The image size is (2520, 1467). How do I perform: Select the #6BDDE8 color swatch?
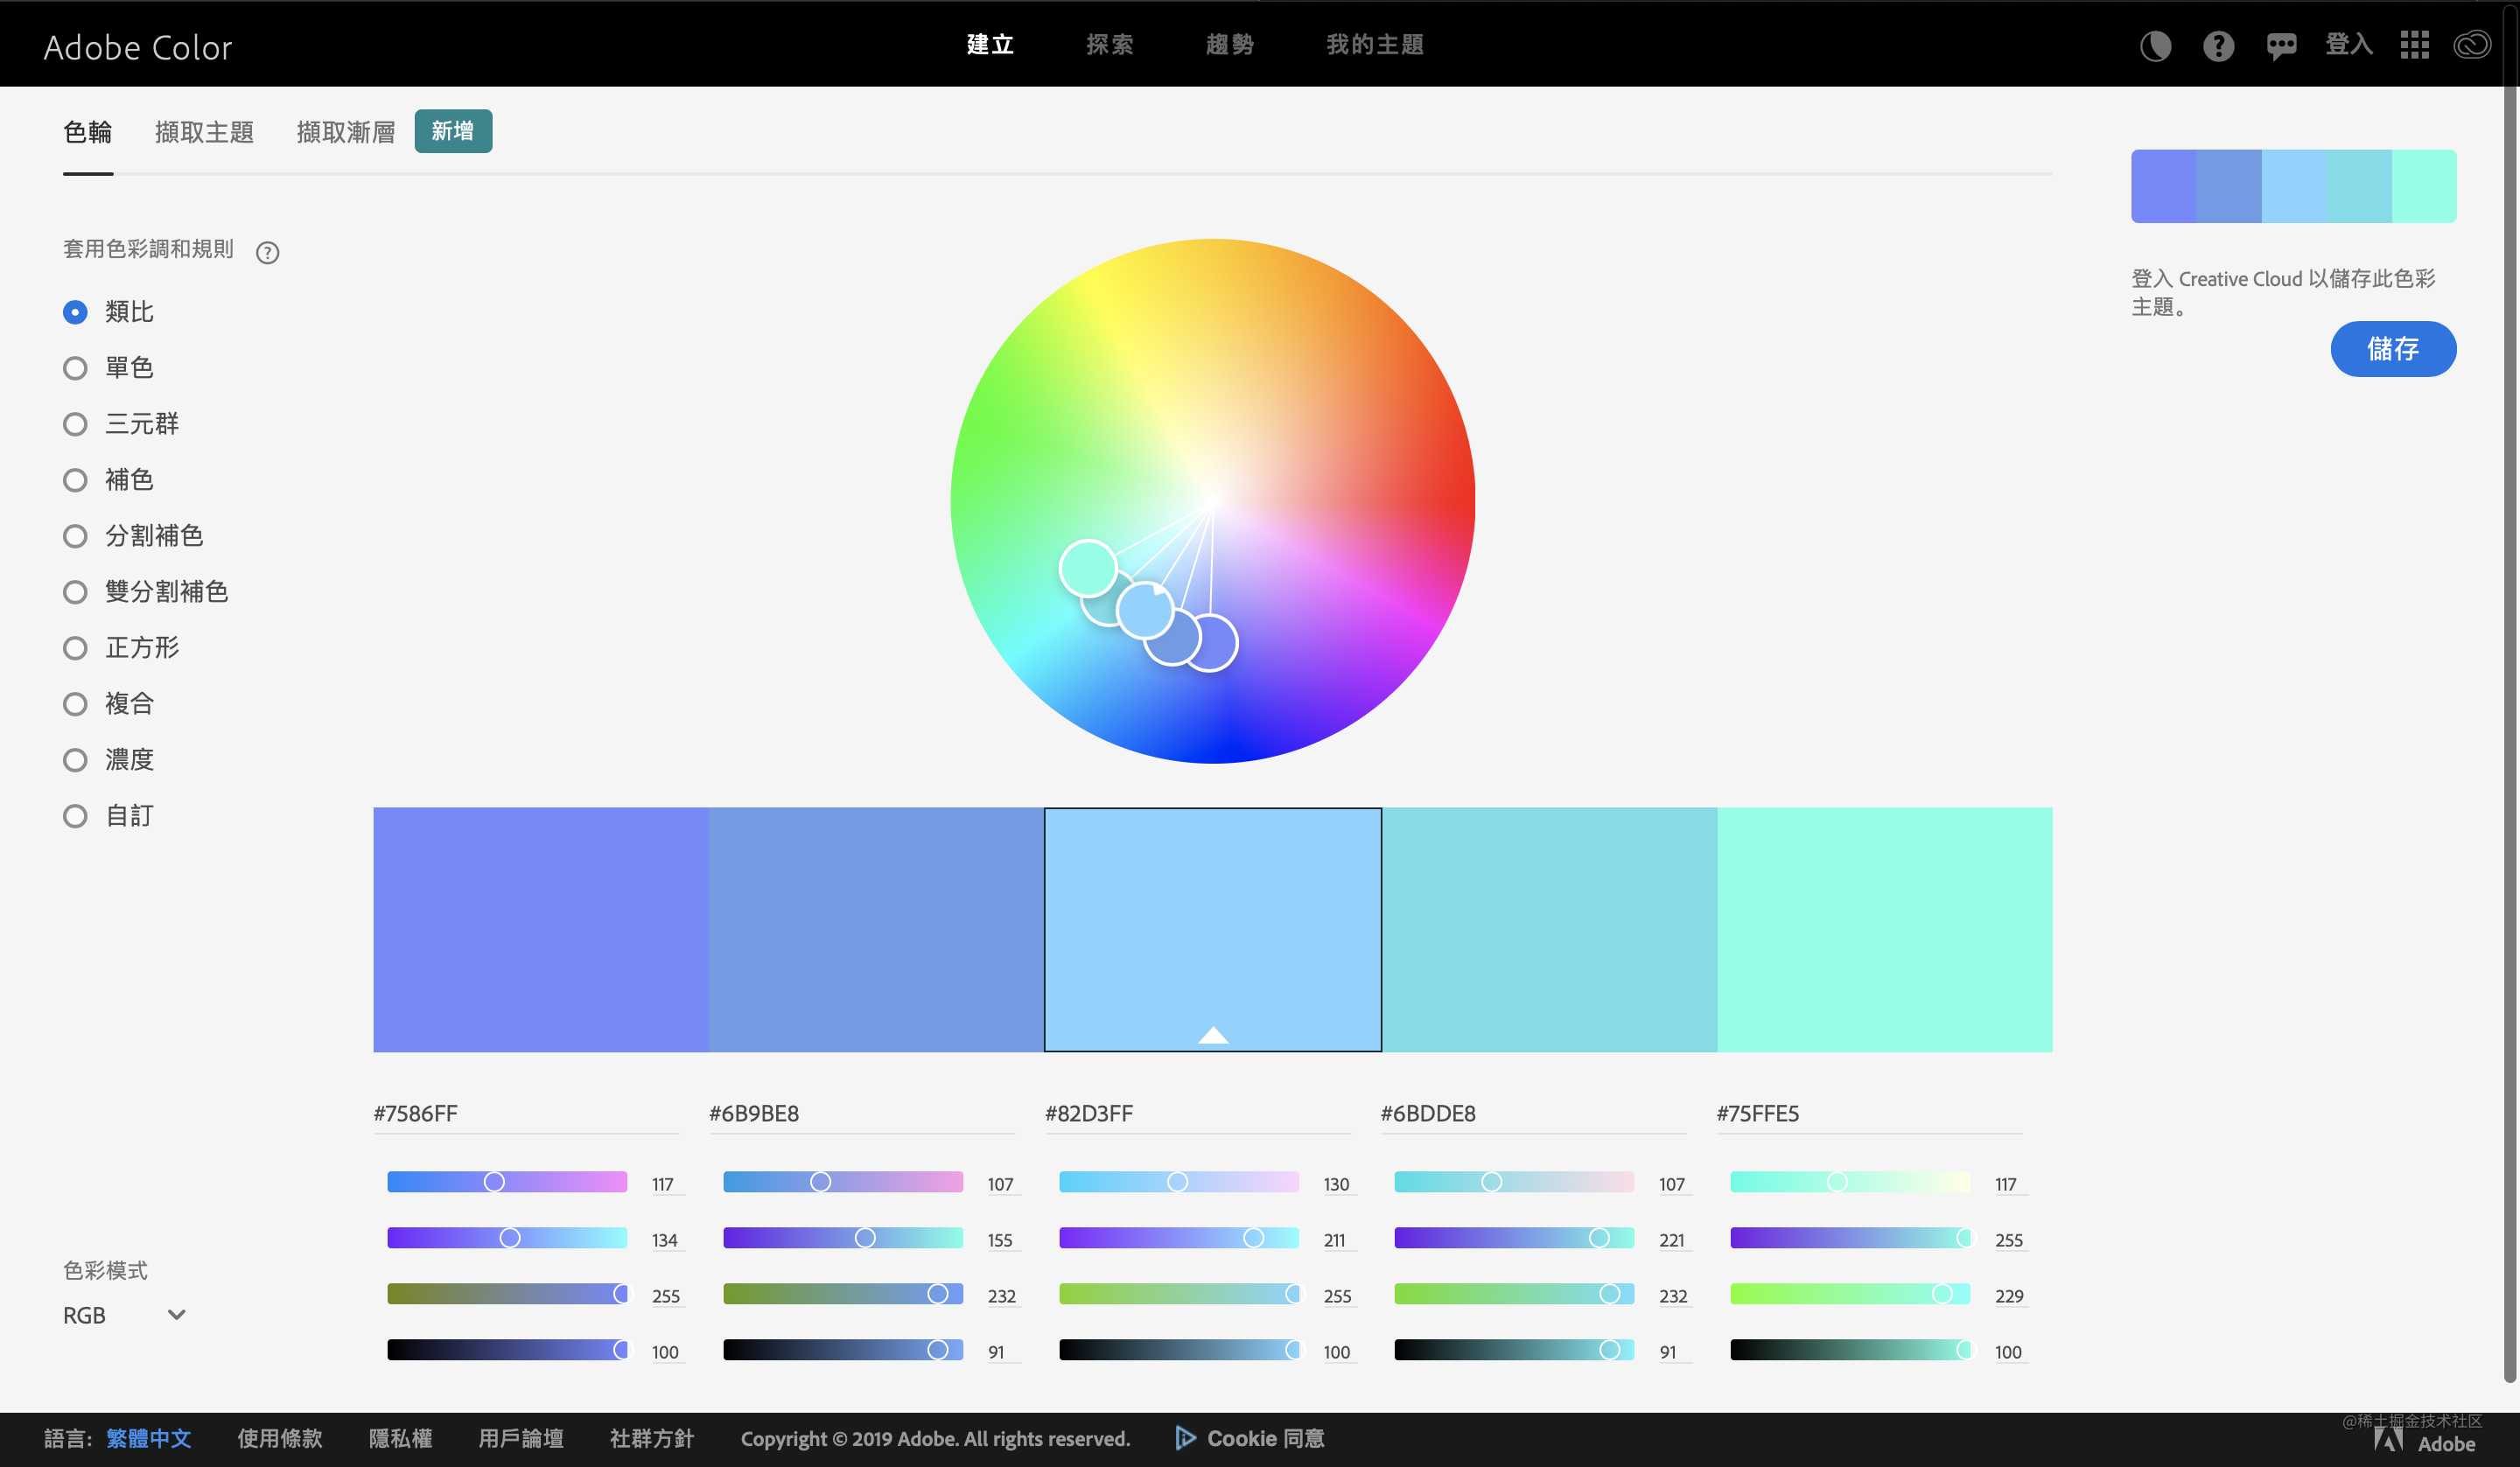tap(1549, 930)
